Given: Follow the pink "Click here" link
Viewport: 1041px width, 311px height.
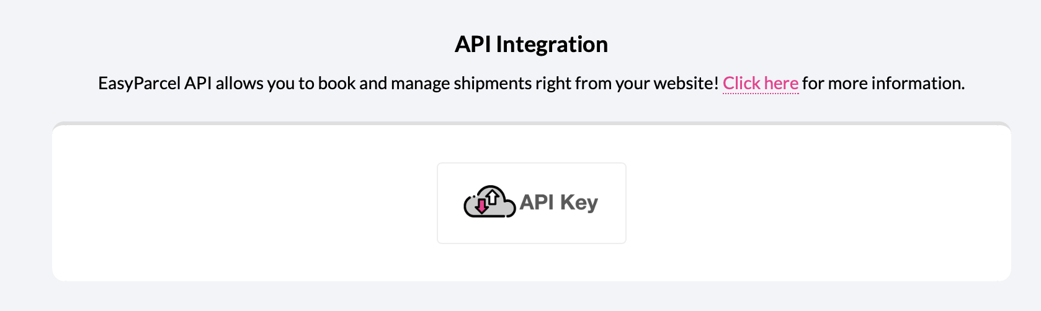Looking at the screenshot, I should click(761, 83).
